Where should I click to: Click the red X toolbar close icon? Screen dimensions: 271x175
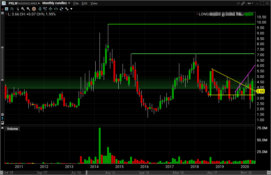(x=2, y=9)
